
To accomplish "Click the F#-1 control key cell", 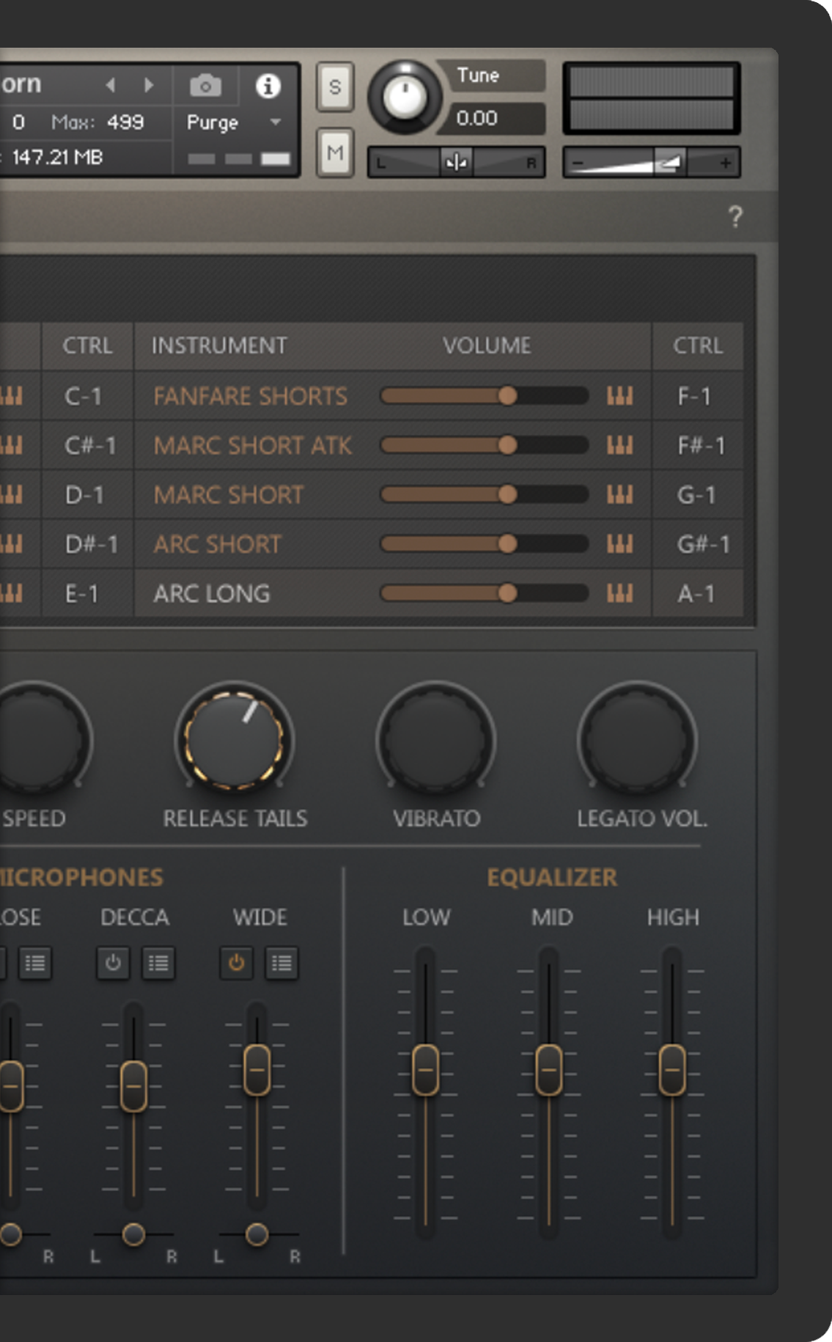I will point(700,446).
